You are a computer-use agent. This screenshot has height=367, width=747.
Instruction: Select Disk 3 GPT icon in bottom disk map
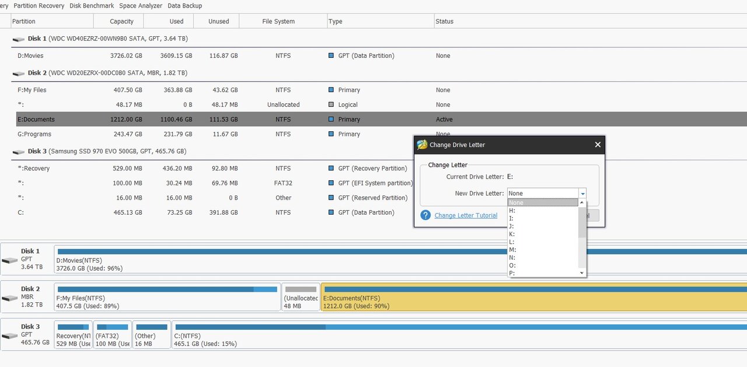pos(9,336)
